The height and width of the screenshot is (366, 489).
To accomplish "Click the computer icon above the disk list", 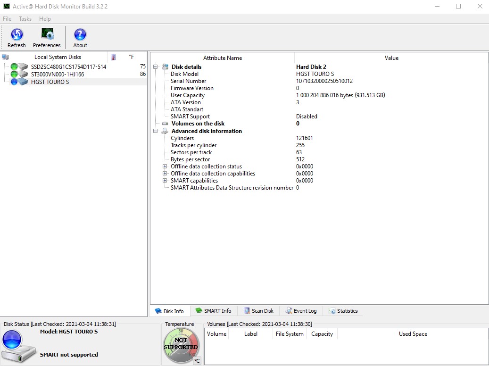I will pos(5,56).
